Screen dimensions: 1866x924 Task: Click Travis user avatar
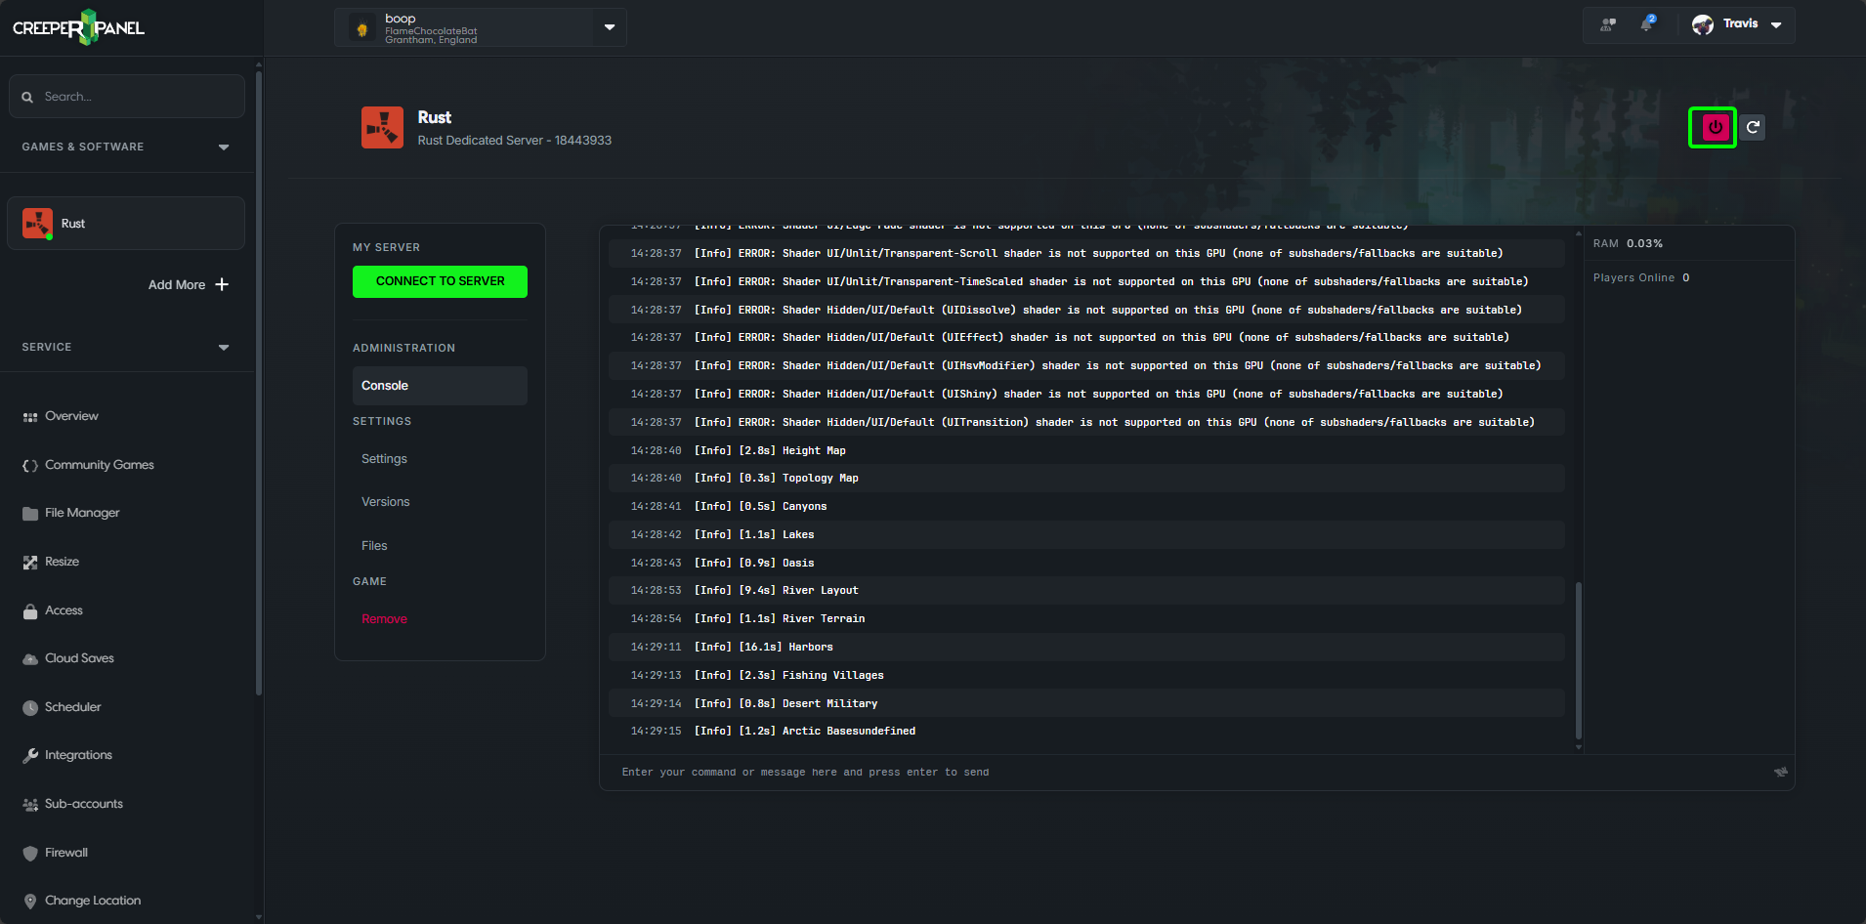click(1703, 24)
